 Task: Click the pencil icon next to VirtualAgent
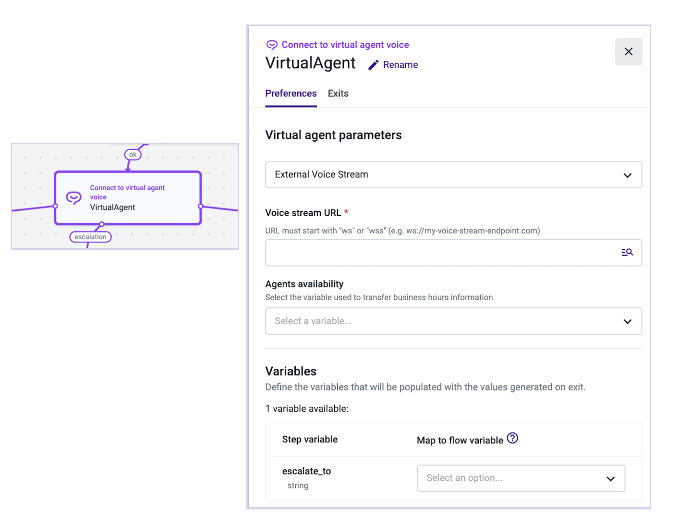click(x=374, y=64)
